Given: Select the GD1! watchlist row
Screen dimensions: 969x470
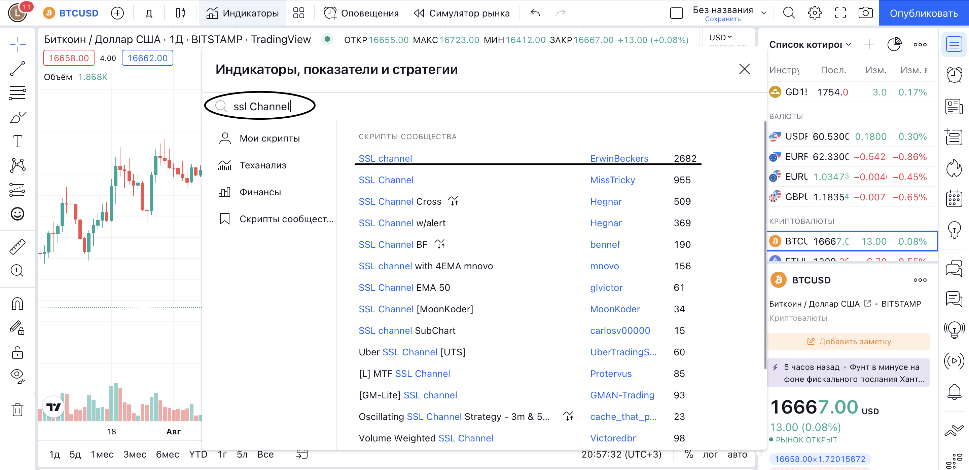Looking at the screenshot, I should coord(852,92).
